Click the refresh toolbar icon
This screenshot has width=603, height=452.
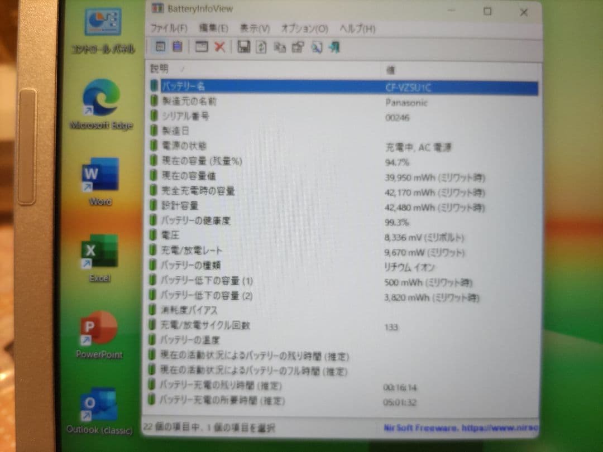[x=261, y=47]
